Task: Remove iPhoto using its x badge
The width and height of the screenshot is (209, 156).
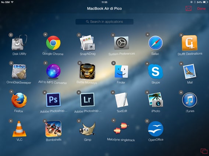Action: pos(147,92)
